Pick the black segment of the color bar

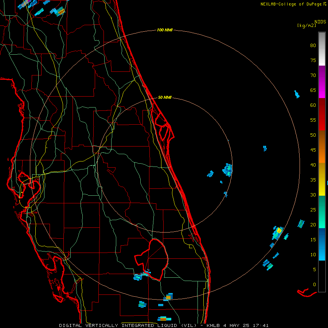pyautogui.click(x=322, y=276)
